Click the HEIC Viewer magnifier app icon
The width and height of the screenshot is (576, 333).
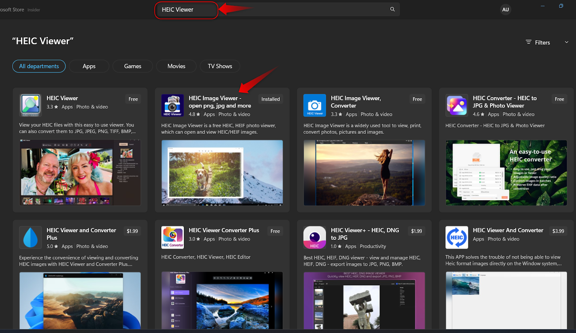click(x=31, y=105)
